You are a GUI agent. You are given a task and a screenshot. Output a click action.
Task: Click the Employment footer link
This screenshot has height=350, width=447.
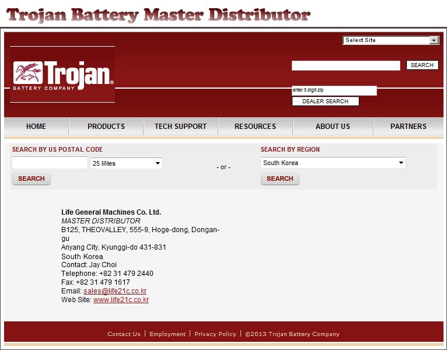click(x=167, y=334)
